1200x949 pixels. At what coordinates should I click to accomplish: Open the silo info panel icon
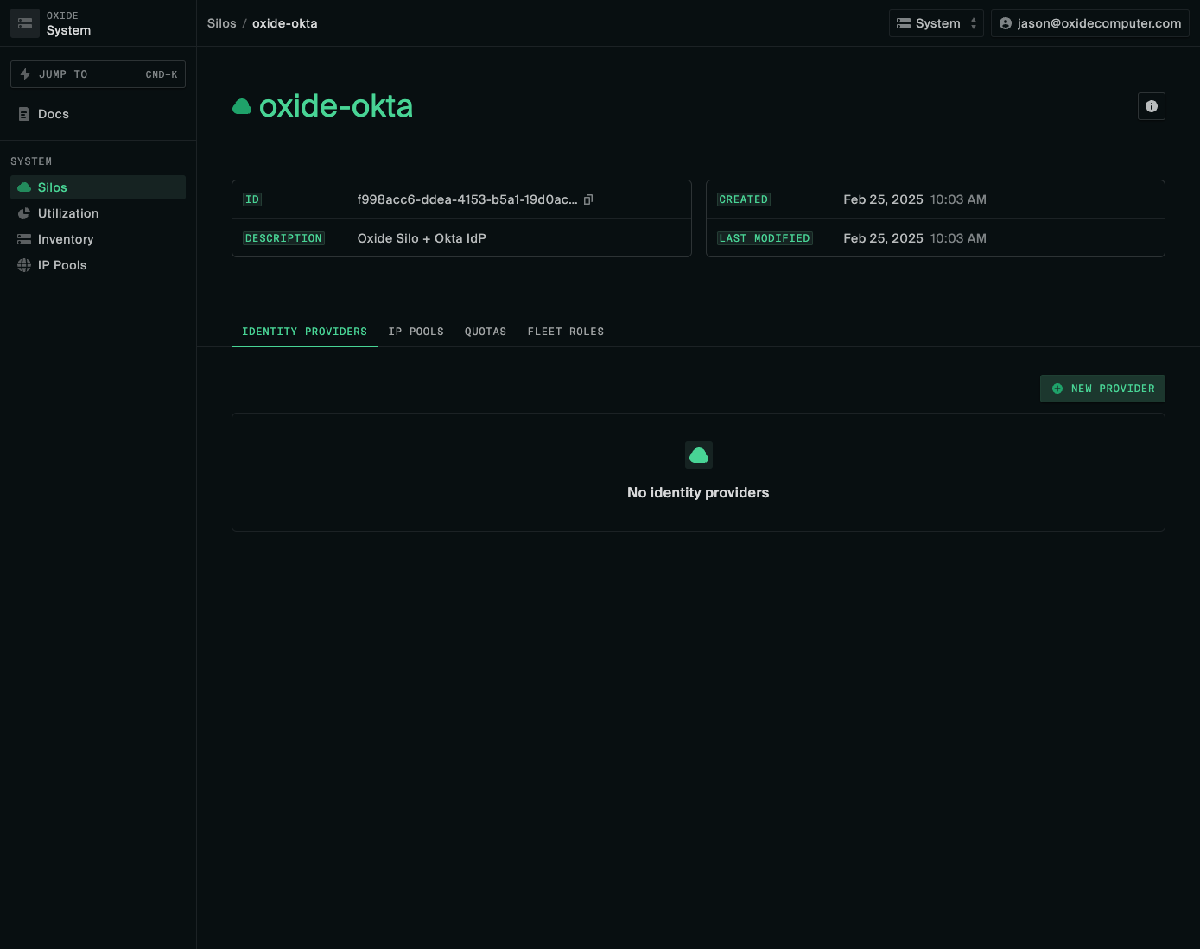click(1151, 106)
